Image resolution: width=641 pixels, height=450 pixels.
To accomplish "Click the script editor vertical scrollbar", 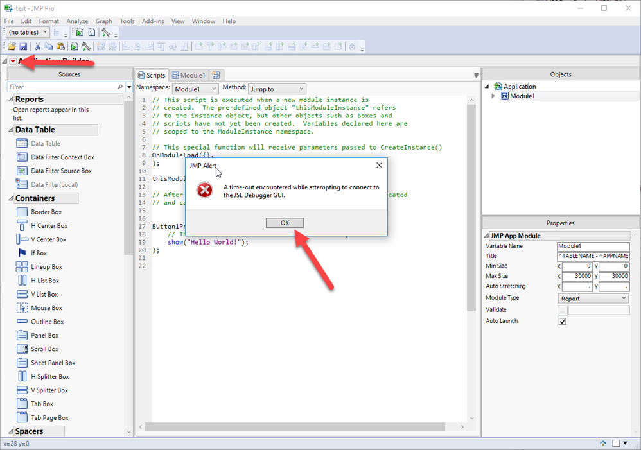I will [x=471, y=207].
